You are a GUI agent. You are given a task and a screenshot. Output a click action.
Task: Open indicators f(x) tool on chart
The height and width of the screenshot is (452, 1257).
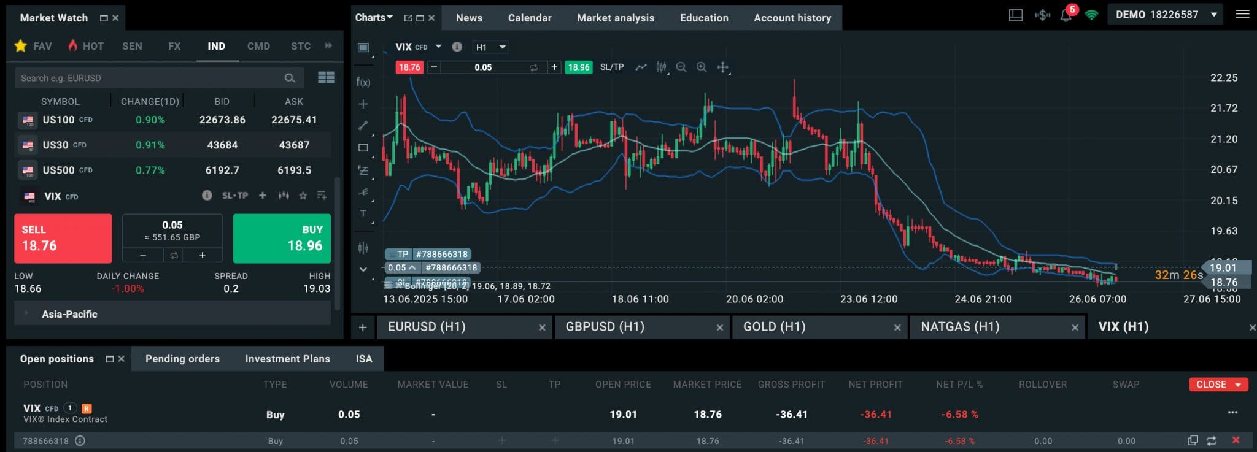pos(363,82)
